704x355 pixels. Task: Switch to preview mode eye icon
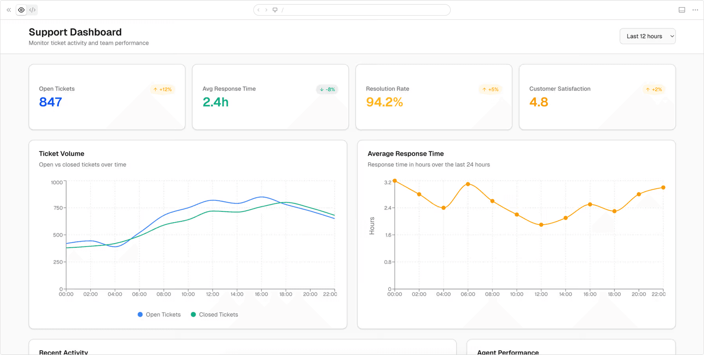tap(22, 10)
